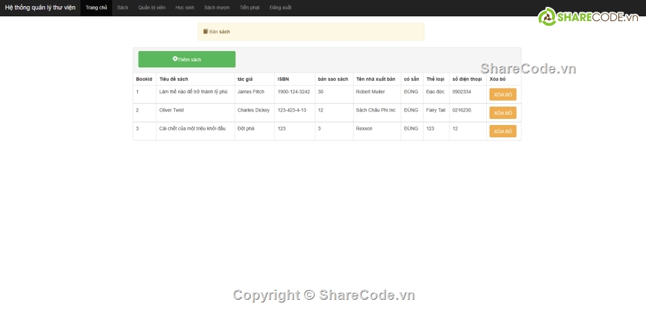Click phone number "0216230."
Viewport: 646px width, 310px height.
point(462,110)
